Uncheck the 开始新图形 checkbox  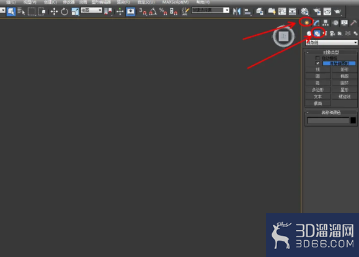pyautogui.click(x=317, y=63)
